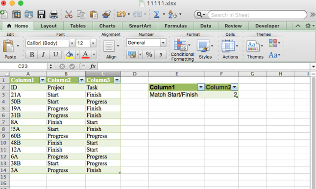Apply currency number format
Viewport: 316px width, 189px height.
click(x=132, y=55)
